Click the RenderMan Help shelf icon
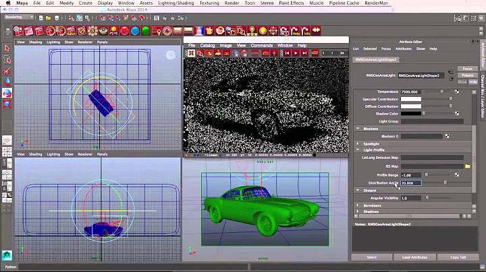Screen dimensions: 486x272 tap(295, 31)
